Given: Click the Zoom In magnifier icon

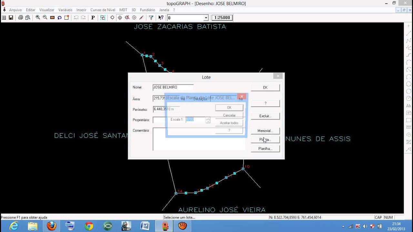Looking at the screenshot, I should click(x=38, y=18).
